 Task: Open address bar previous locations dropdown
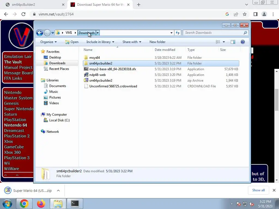click(171, 33)
